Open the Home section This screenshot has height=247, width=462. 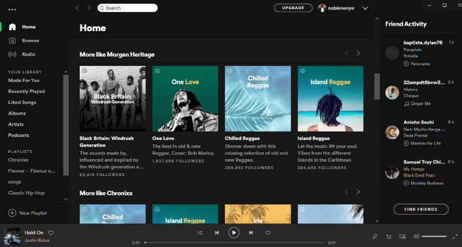[x=29, y=27]
